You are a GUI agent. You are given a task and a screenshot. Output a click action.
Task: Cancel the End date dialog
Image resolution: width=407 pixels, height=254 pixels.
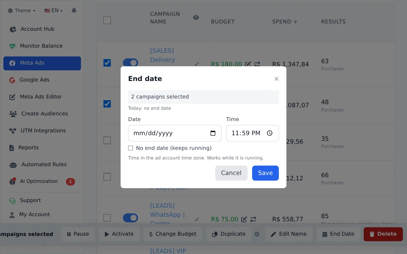click(x=231, y=173)
